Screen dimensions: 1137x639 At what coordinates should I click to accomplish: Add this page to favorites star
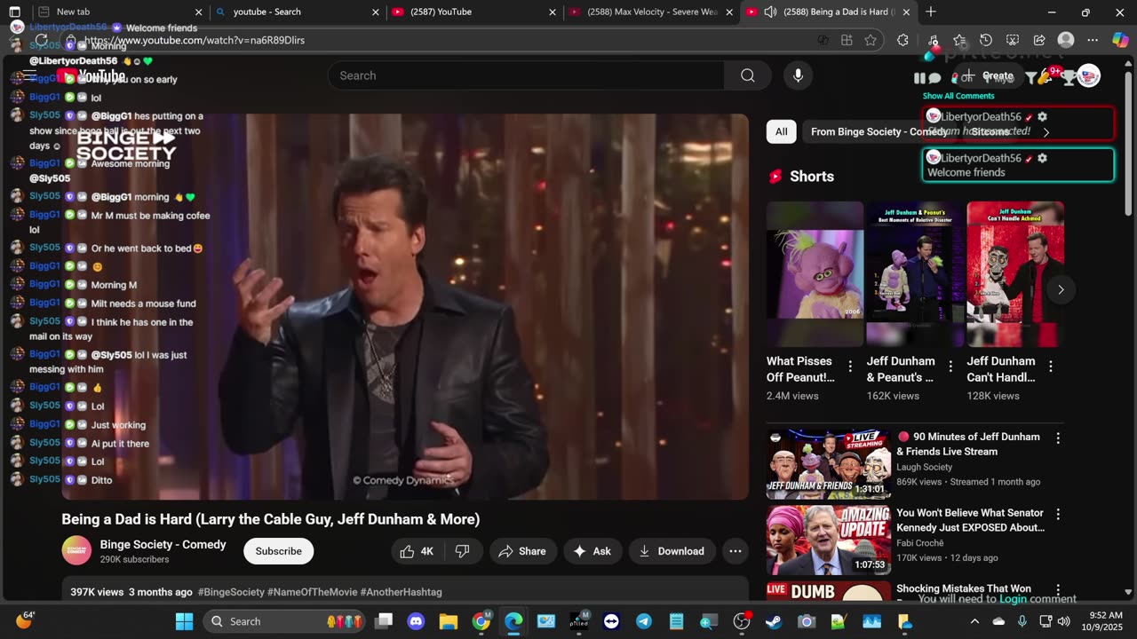point(871,40)
